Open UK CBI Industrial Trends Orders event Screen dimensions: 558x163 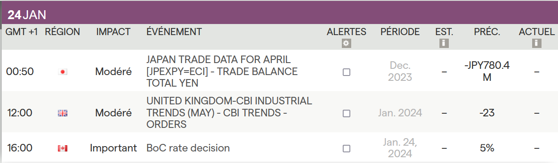click(x=229, y=113)
